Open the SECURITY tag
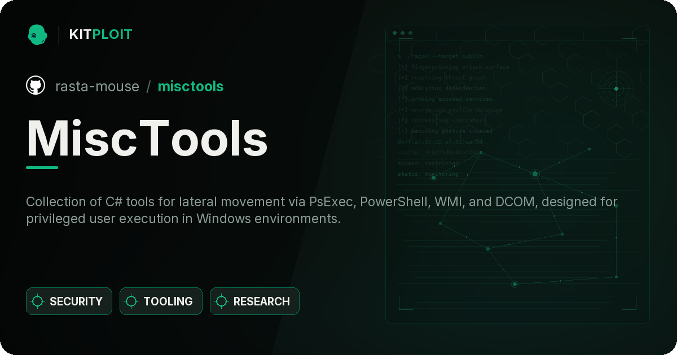 coord(69,301)
